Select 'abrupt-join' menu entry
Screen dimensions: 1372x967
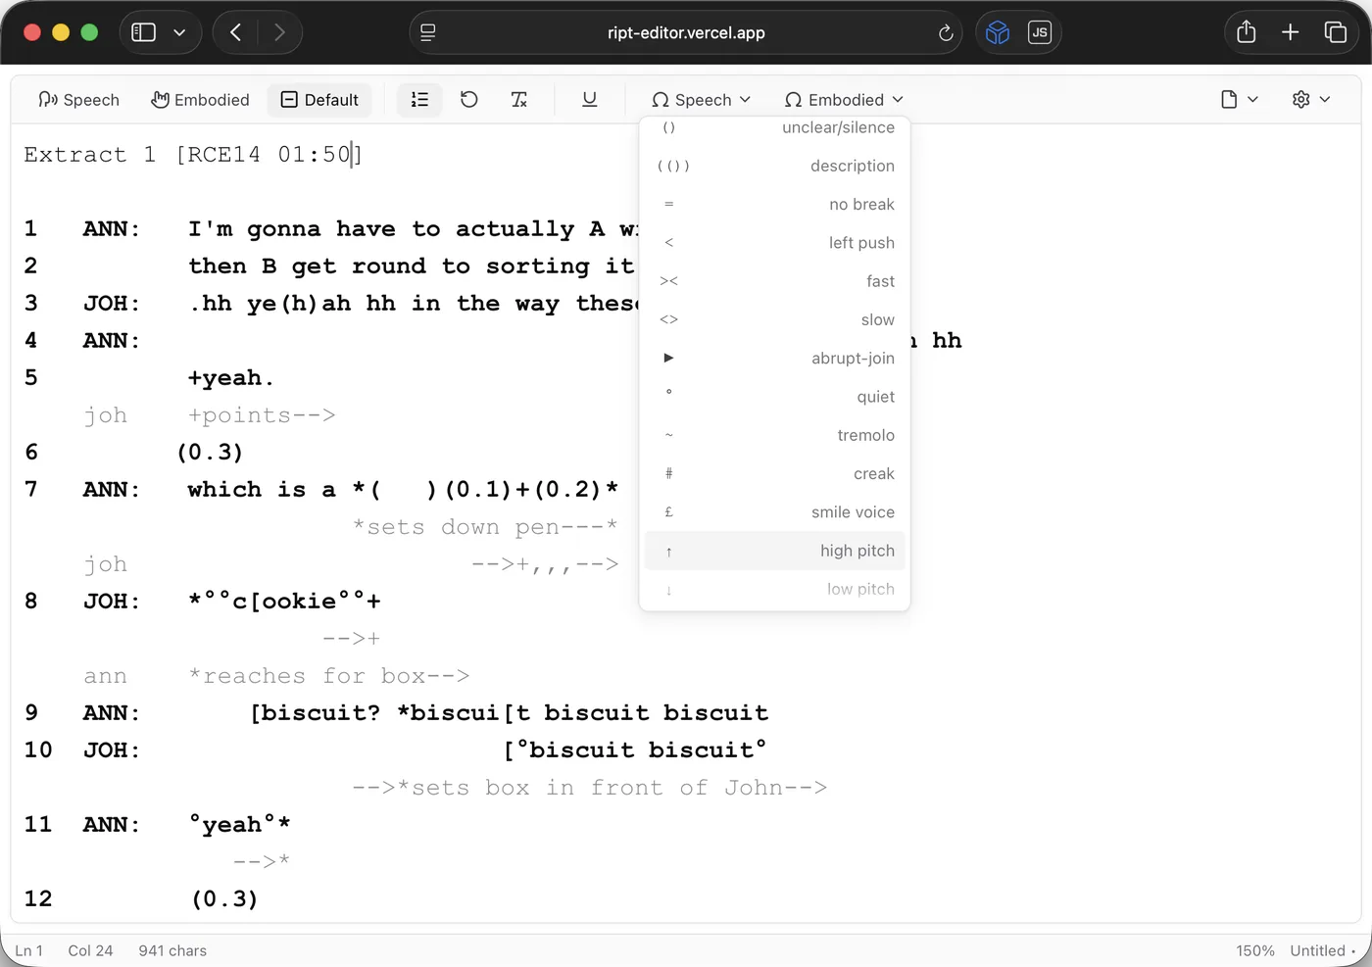(775, 359)
